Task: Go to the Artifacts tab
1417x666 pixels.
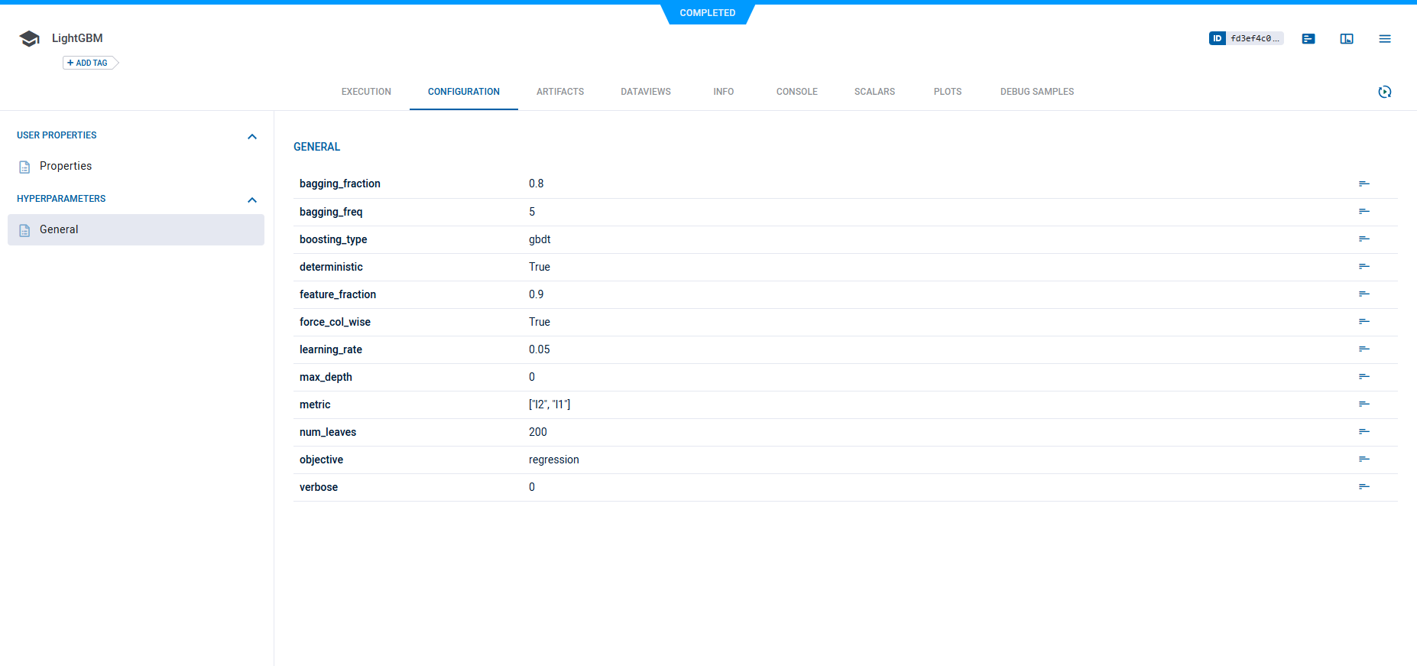Action: (x=559, y=92)
